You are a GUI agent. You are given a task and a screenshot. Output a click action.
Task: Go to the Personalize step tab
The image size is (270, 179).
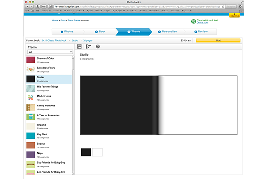click(167, 32)
